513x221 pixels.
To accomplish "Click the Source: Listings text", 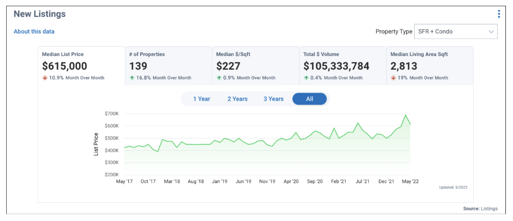I will pos(480,209).
